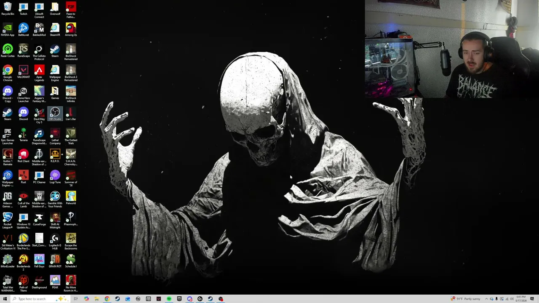Launch Clone Hero Launcher icon

[x=23, y=95]
